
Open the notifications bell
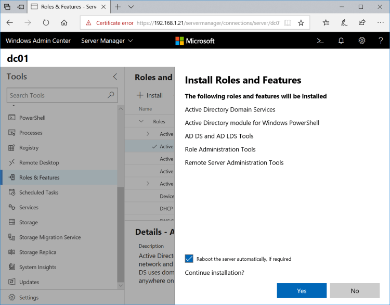(x=341, y=41)
